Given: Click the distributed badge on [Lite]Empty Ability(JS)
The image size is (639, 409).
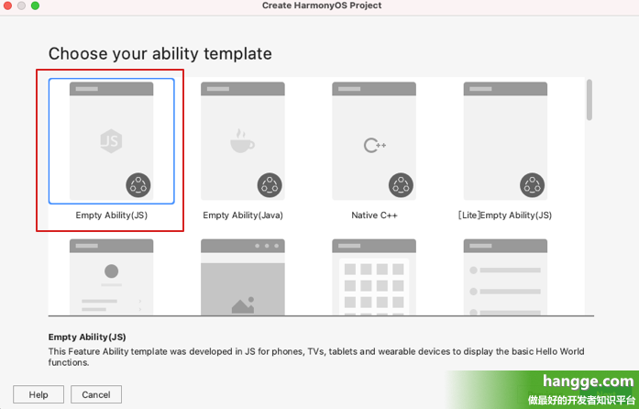Looking at the screenshot, I should click(x=533, y=185).
